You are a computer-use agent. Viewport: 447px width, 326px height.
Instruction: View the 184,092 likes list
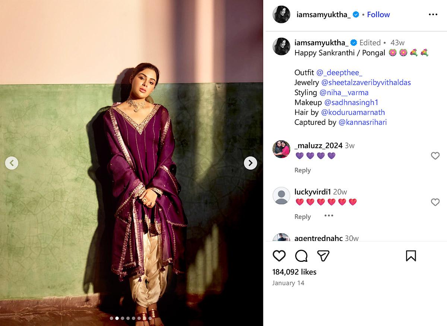[294, 272]
